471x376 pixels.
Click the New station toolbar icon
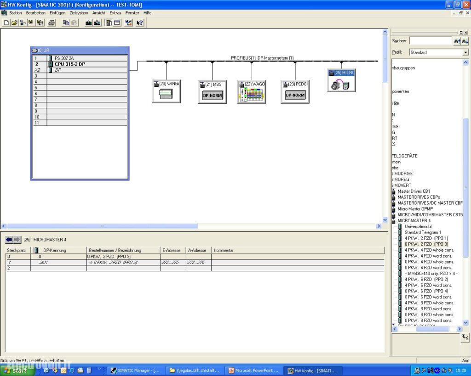pyautogui.click(x=6, y=22)
